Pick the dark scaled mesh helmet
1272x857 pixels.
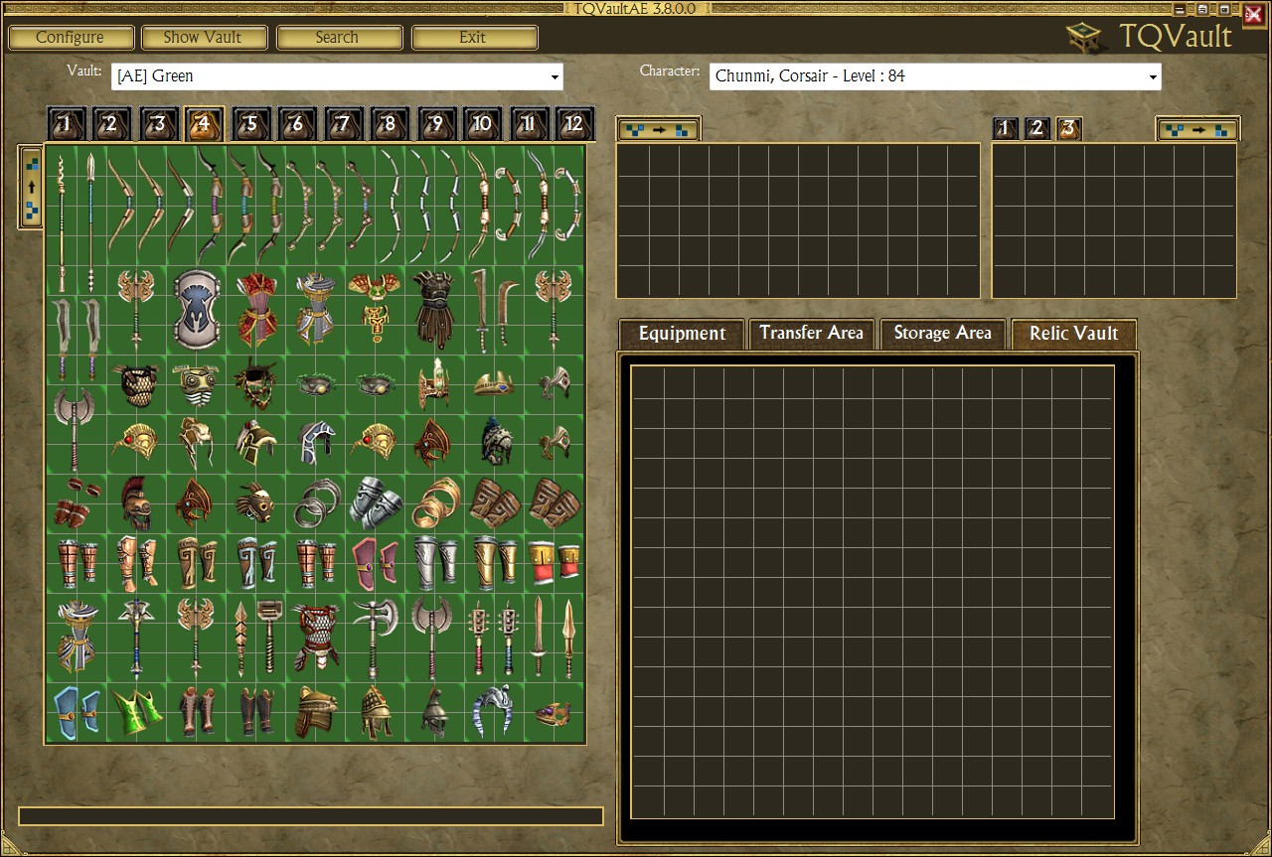pyautogui.click(x=136, y=385)
